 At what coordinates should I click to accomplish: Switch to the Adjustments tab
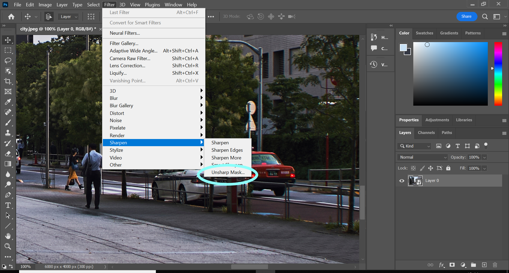(437, 120)
